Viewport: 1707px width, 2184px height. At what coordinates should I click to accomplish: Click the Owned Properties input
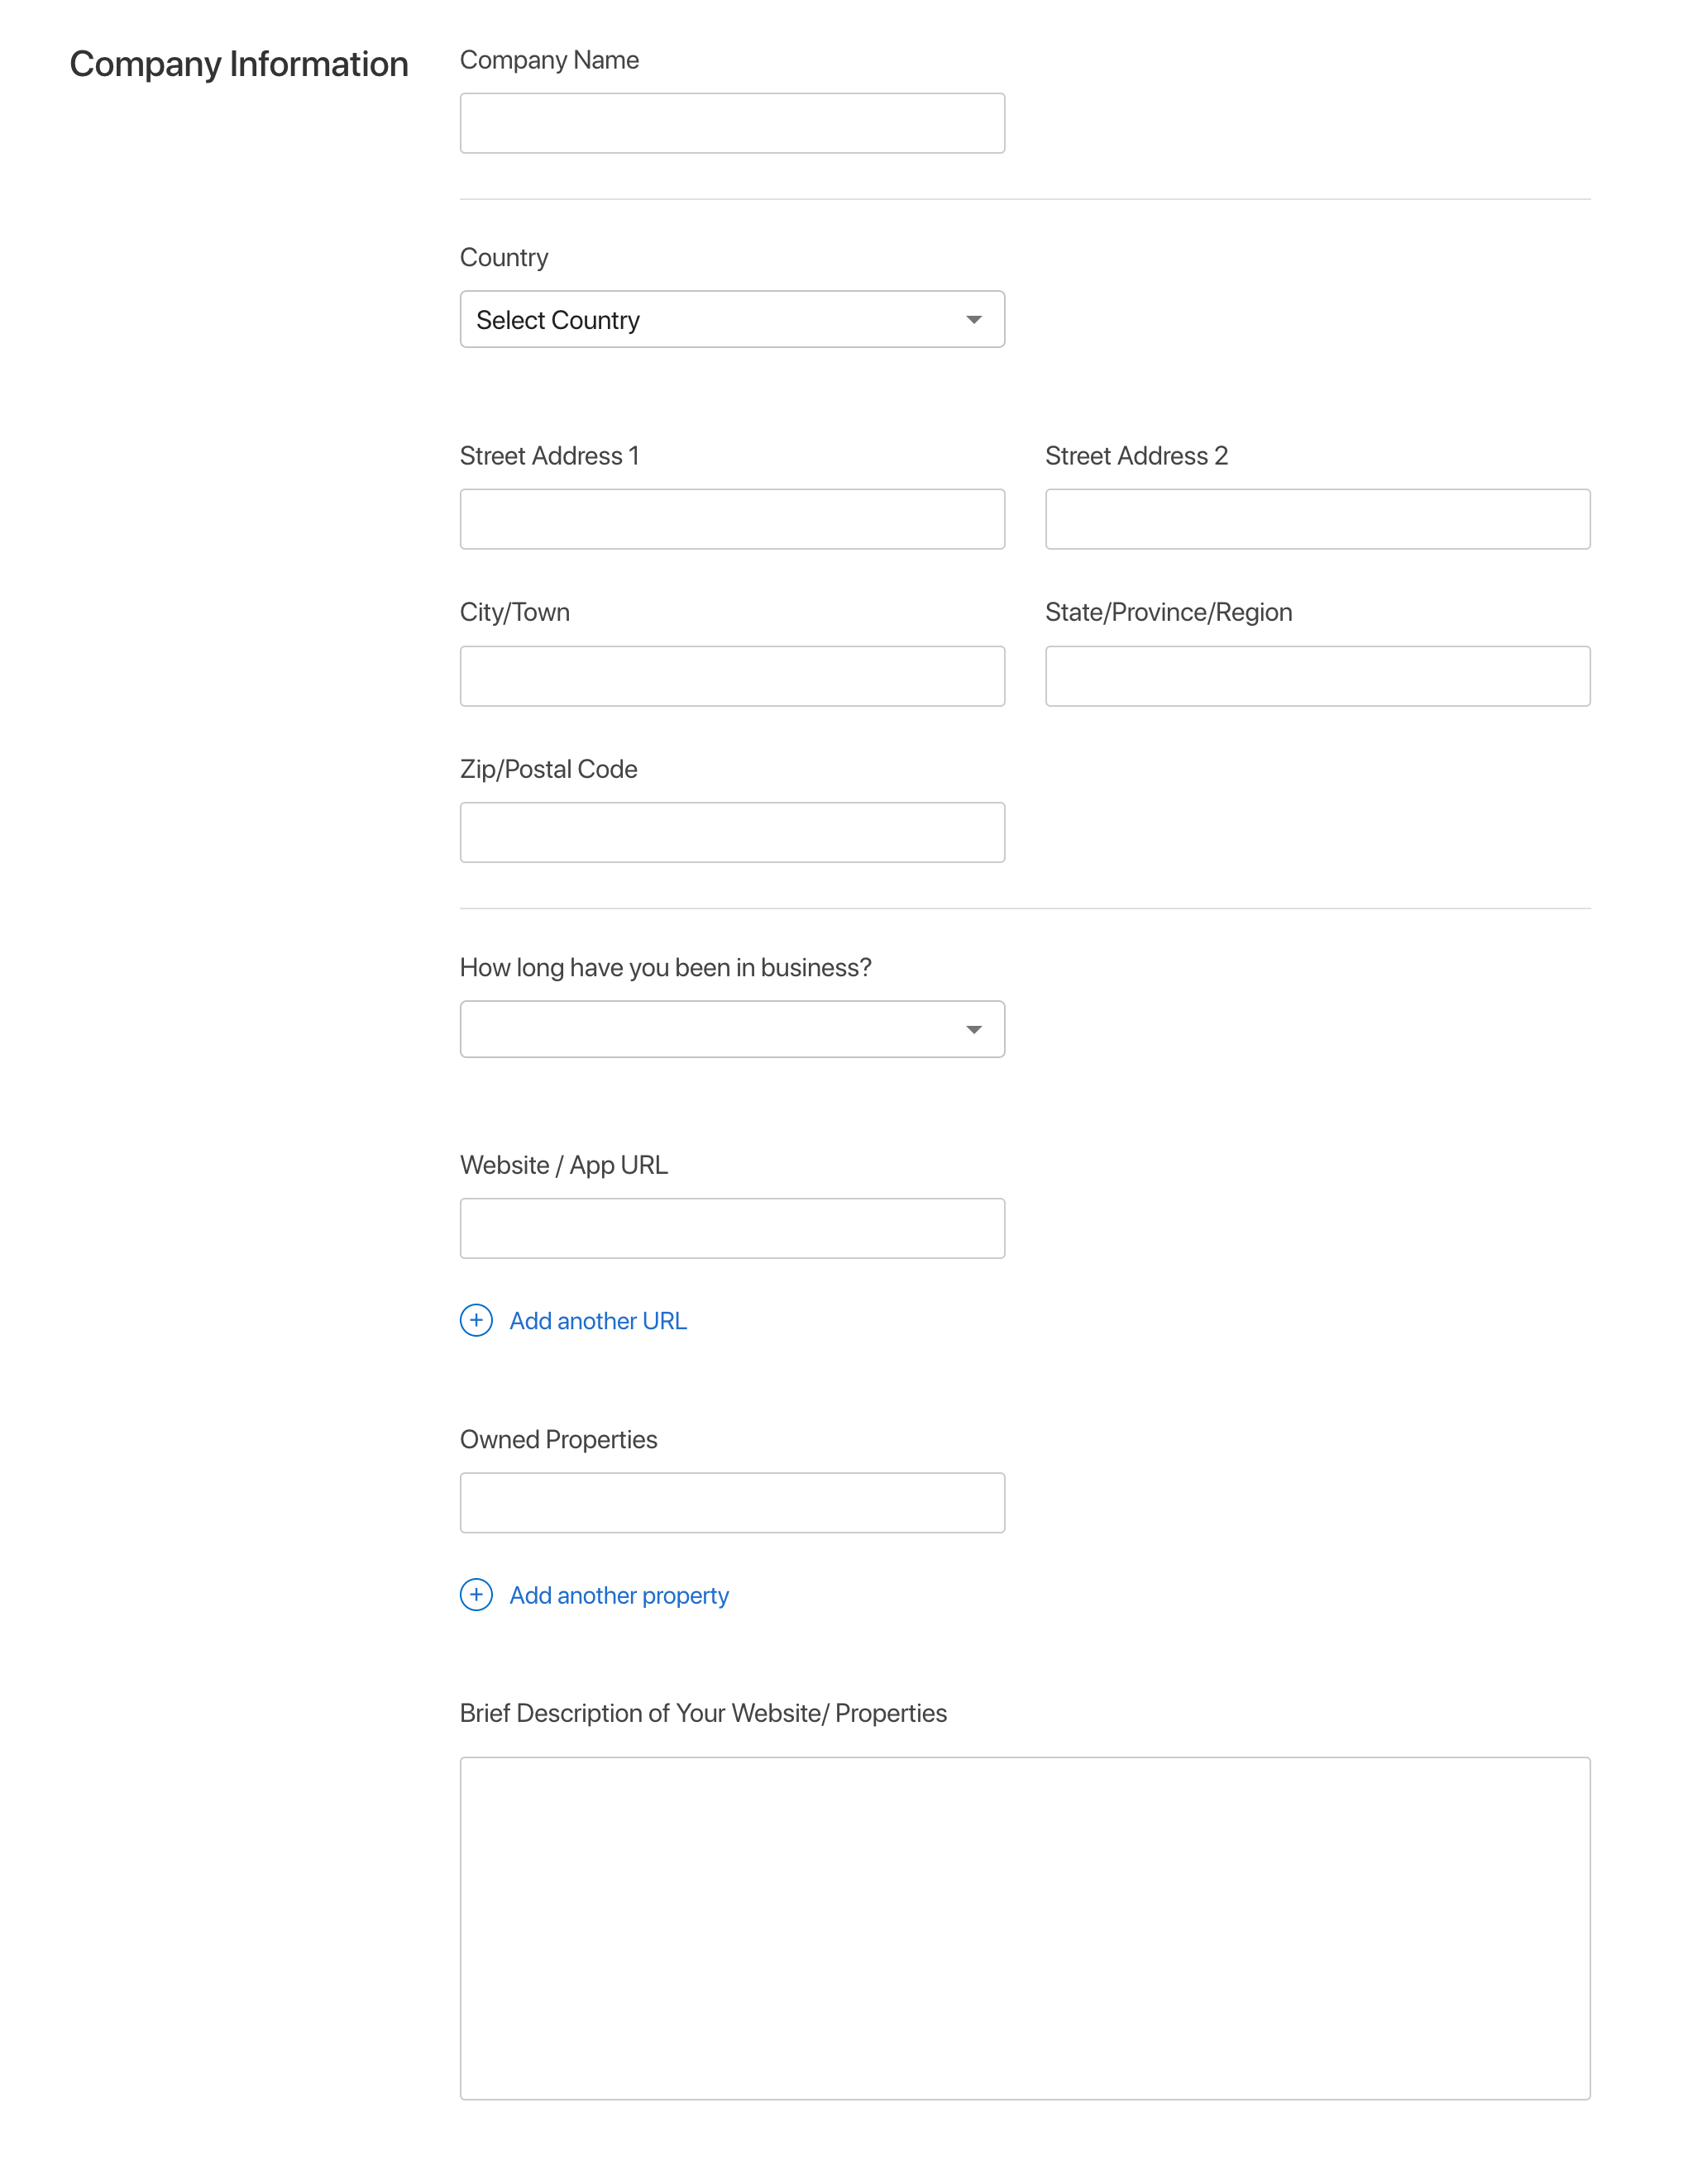tap(731, 1502)
